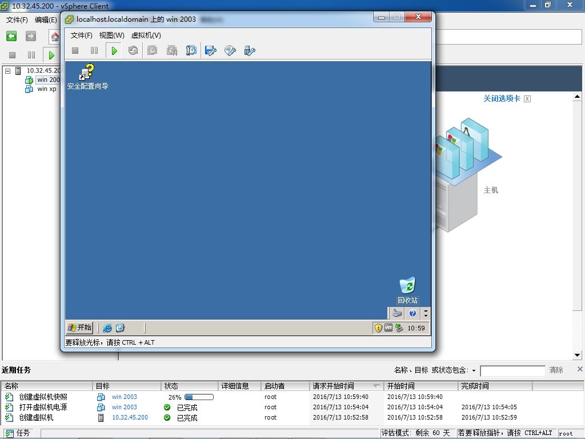Screen dimensions: 585x439
Task: Collapse the 10.32.45.200 host tree node
Action: coord(7,70)
